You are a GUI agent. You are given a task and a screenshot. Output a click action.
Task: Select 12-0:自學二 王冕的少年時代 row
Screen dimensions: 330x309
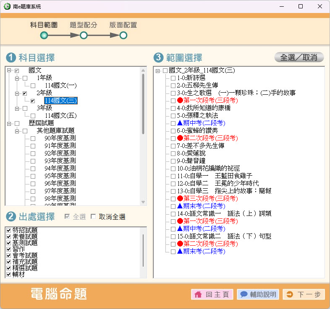click(218, 184)
